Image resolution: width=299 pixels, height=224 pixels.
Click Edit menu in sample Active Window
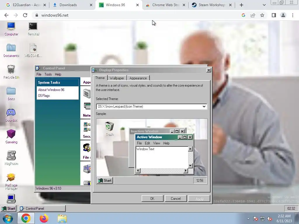pos(147,143)
